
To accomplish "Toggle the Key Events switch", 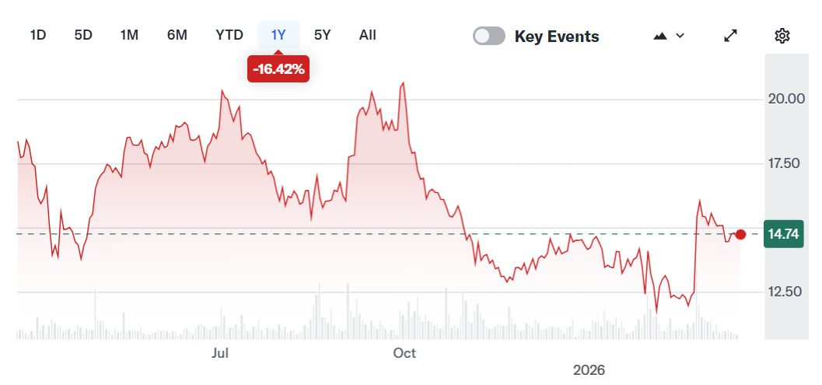I will point(489,36).
